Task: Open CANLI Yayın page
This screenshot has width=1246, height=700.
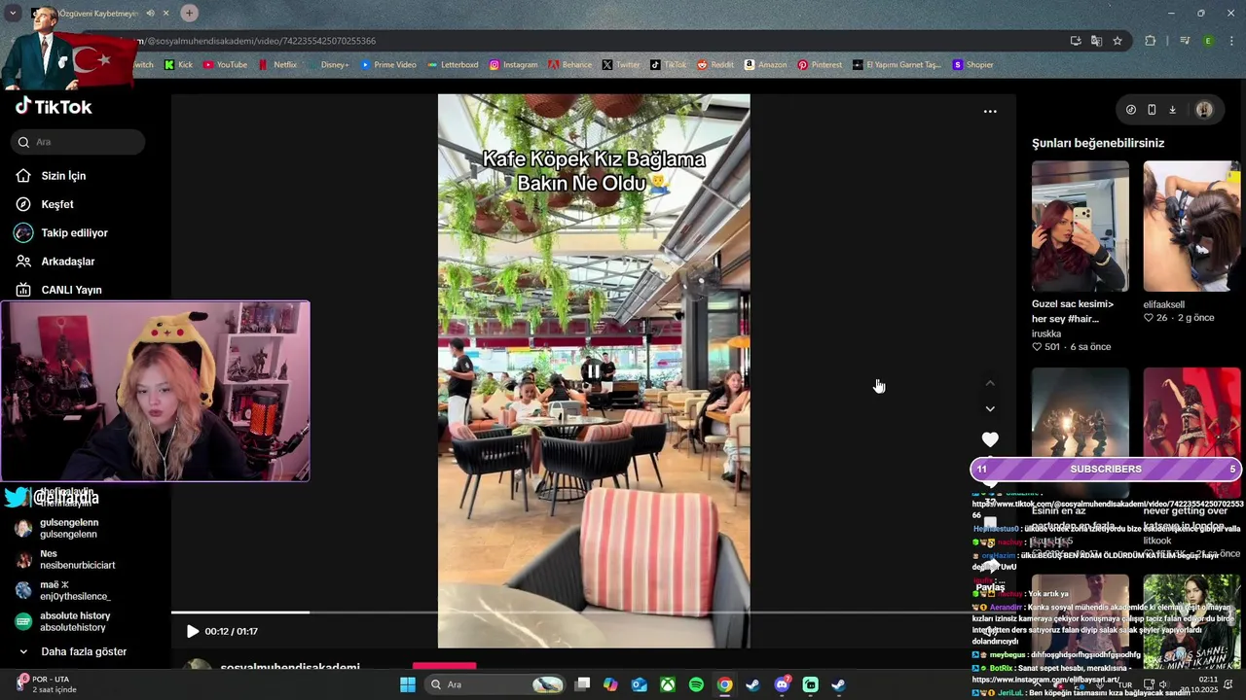Action: pos(71,290)
